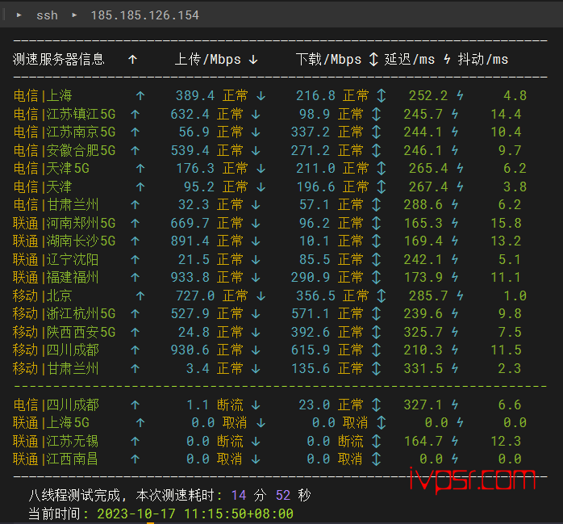
Task: Click the 'ssh' breadcrumb in the title bar
Action: click(x=47, y=15)
